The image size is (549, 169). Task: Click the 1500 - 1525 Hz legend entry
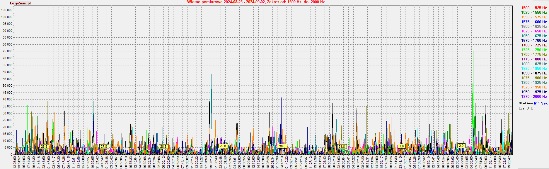coord(534,8)
